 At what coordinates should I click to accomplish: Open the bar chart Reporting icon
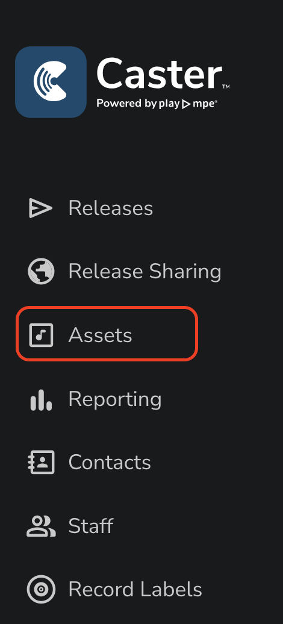41,399
